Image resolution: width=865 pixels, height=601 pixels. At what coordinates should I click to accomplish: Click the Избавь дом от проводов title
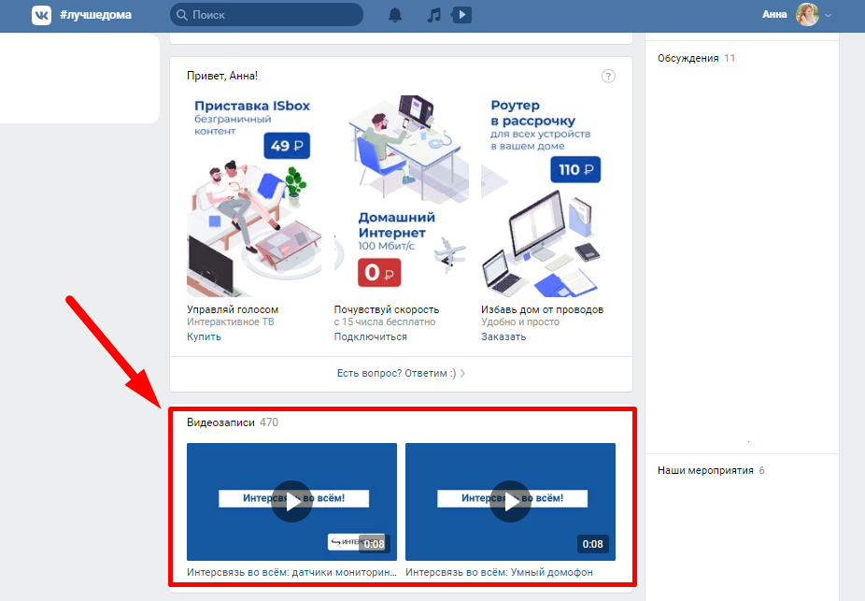point(542,309)
